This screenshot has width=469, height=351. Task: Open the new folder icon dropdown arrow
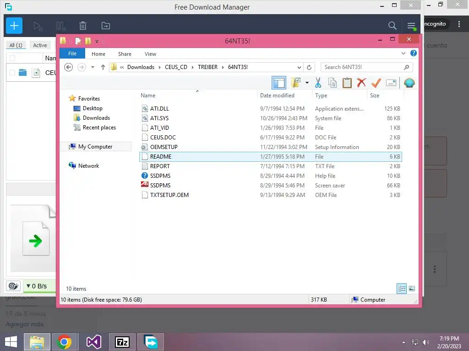(307, 83)
